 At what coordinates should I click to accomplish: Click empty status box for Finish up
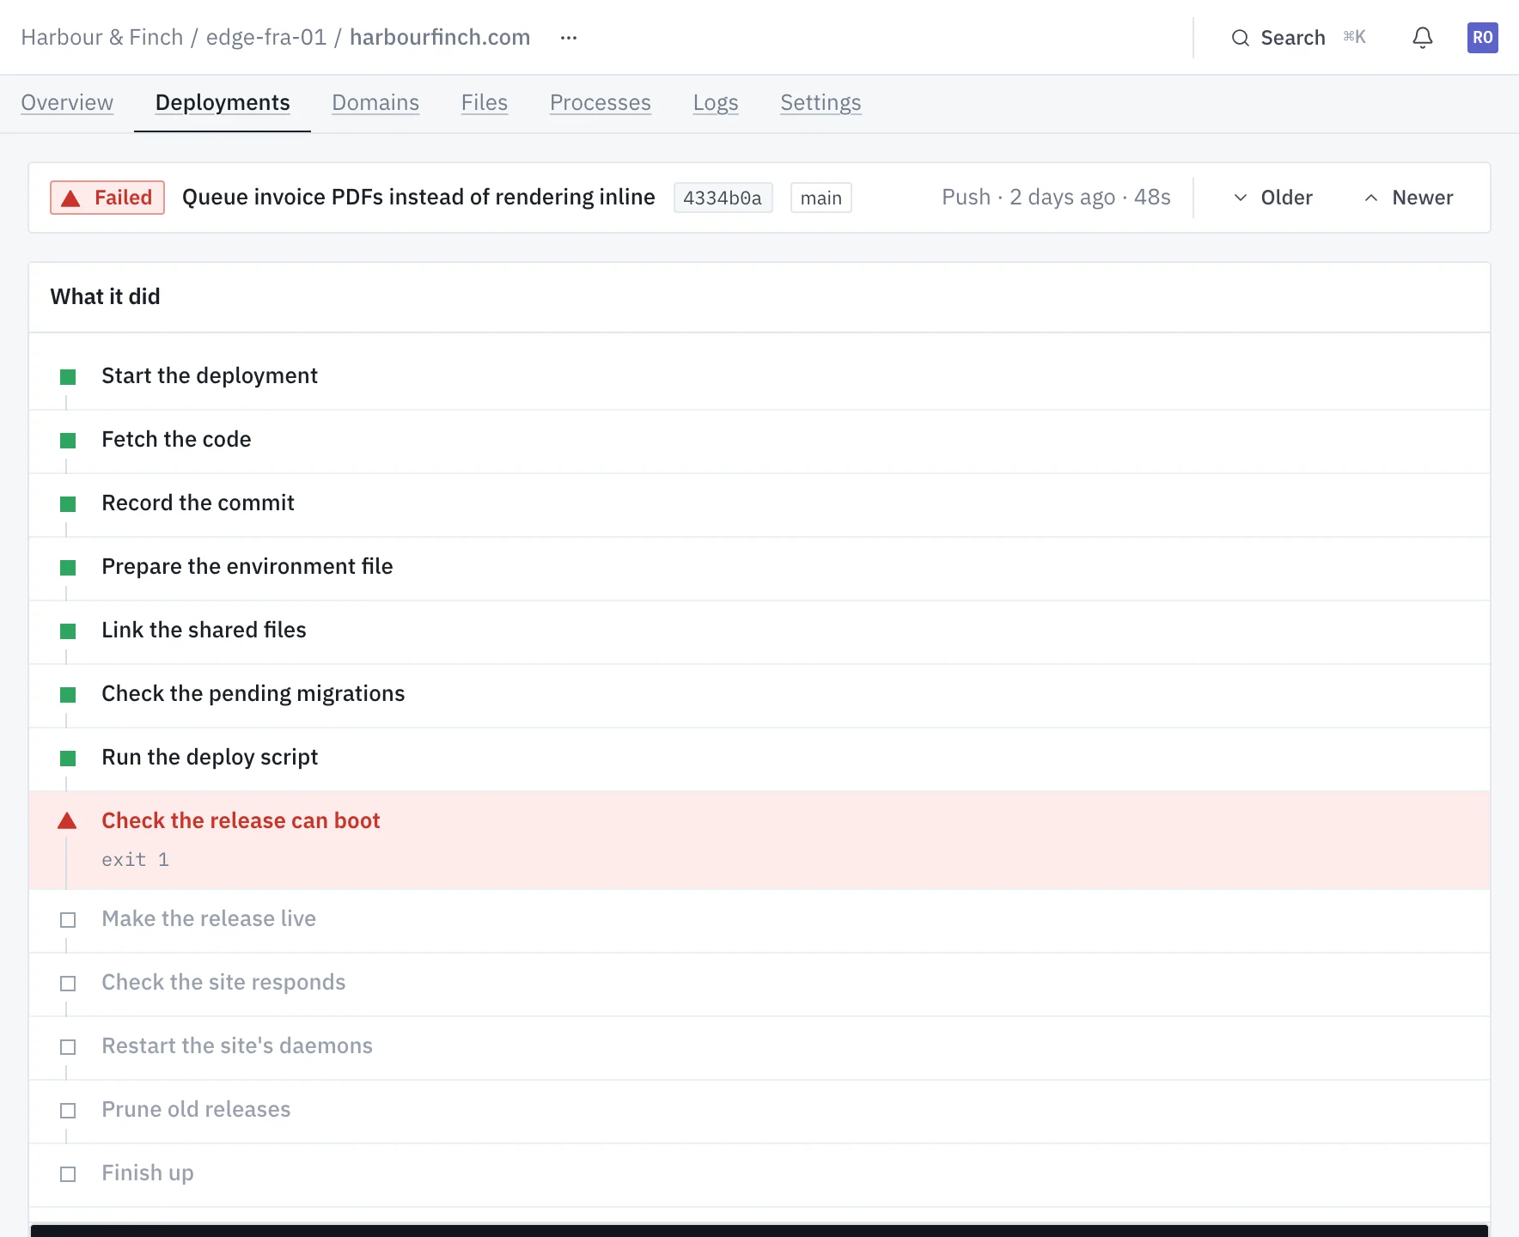[x=68, y=1174]
